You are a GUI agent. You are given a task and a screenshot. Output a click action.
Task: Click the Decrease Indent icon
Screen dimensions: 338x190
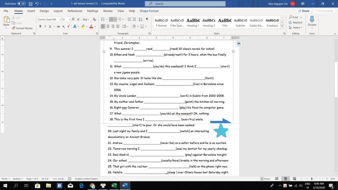[129, 19]
